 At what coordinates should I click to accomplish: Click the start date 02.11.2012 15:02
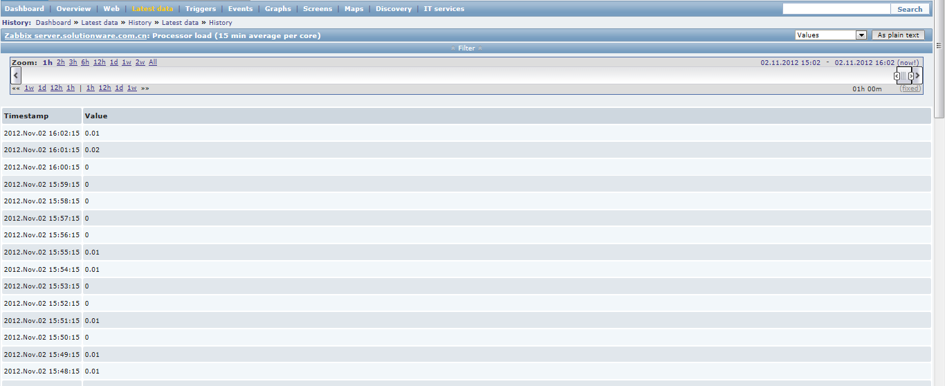[x=791, y=62]
